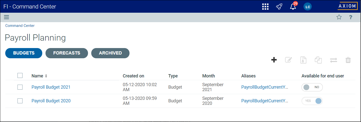Click the archive zip file icon
Viewport: 361px width, 122px height.
tap(303, 60)
